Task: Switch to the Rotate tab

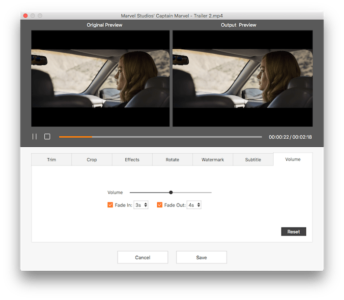Action: coord(172,160)
